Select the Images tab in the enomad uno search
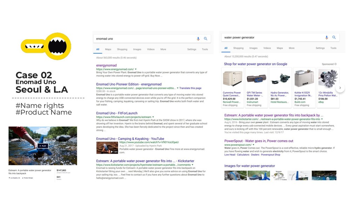359x202 pixels. [x=137, y=49]
